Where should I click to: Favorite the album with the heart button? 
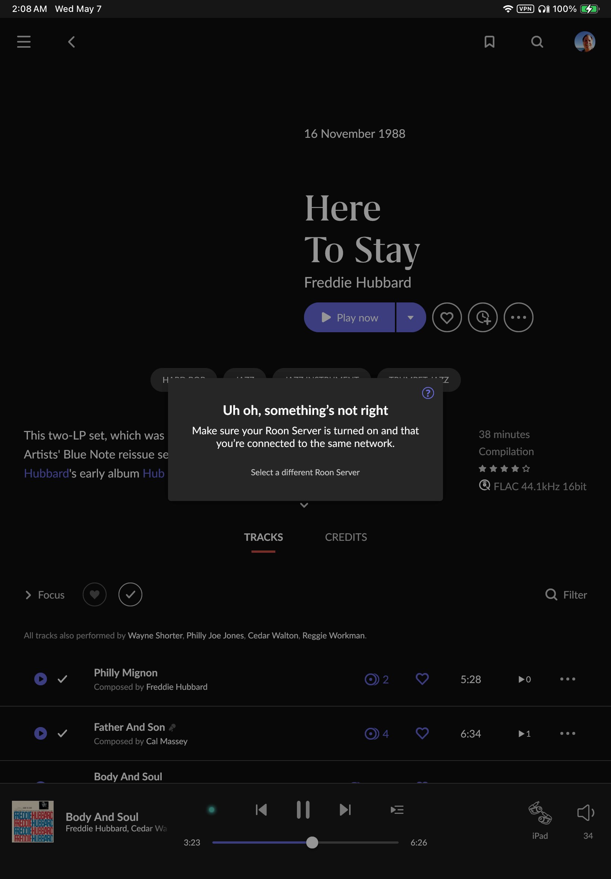click(x=447, y=317)
